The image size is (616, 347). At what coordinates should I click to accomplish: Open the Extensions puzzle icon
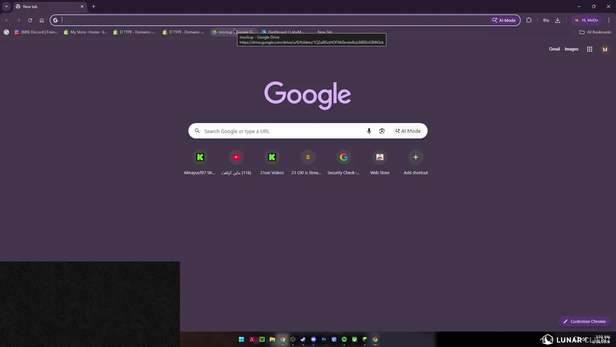(529, 20)
